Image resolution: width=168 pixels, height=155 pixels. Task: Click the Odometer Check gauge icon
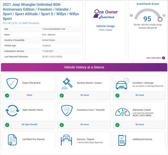[122, 112]
